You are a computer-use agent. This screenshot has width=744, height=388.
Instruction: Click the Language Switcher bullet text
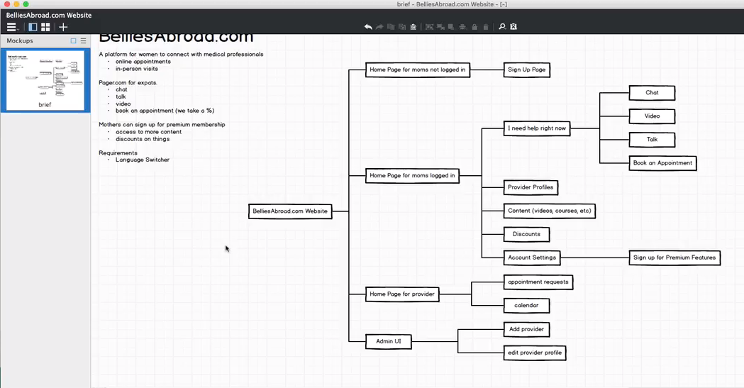click(x=143, y=160)
